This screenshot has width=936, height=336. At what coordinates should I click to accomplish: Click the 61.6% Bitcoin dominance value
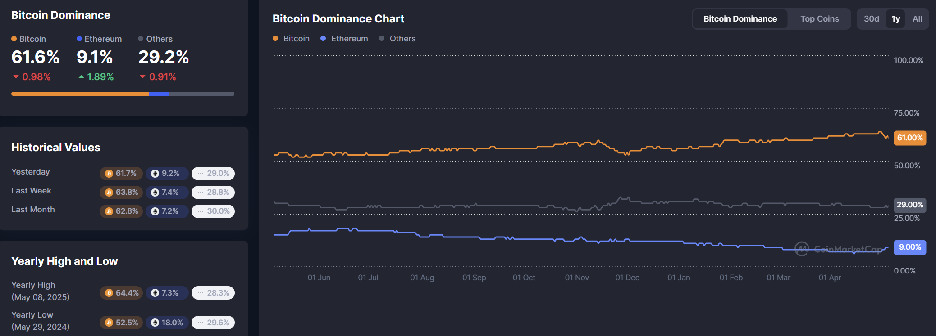[35, 57]
